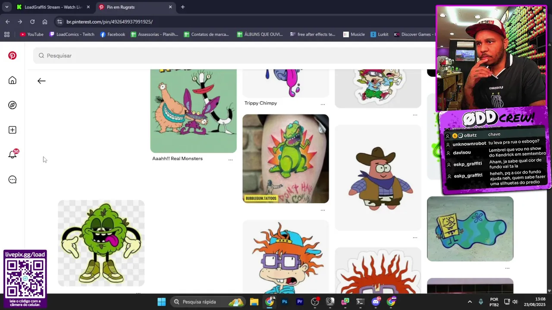Viewport: 552px width, 310px height.
Task: Expand the tab search dropdown arrow
Action: 6,7
